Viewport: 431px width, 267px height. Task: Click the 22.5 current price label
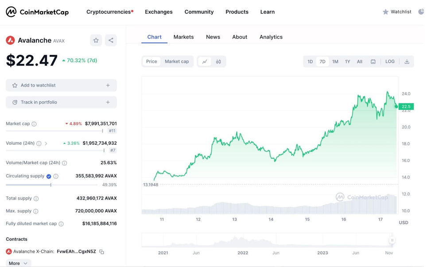pyautogui.click(x=406, y=106)
